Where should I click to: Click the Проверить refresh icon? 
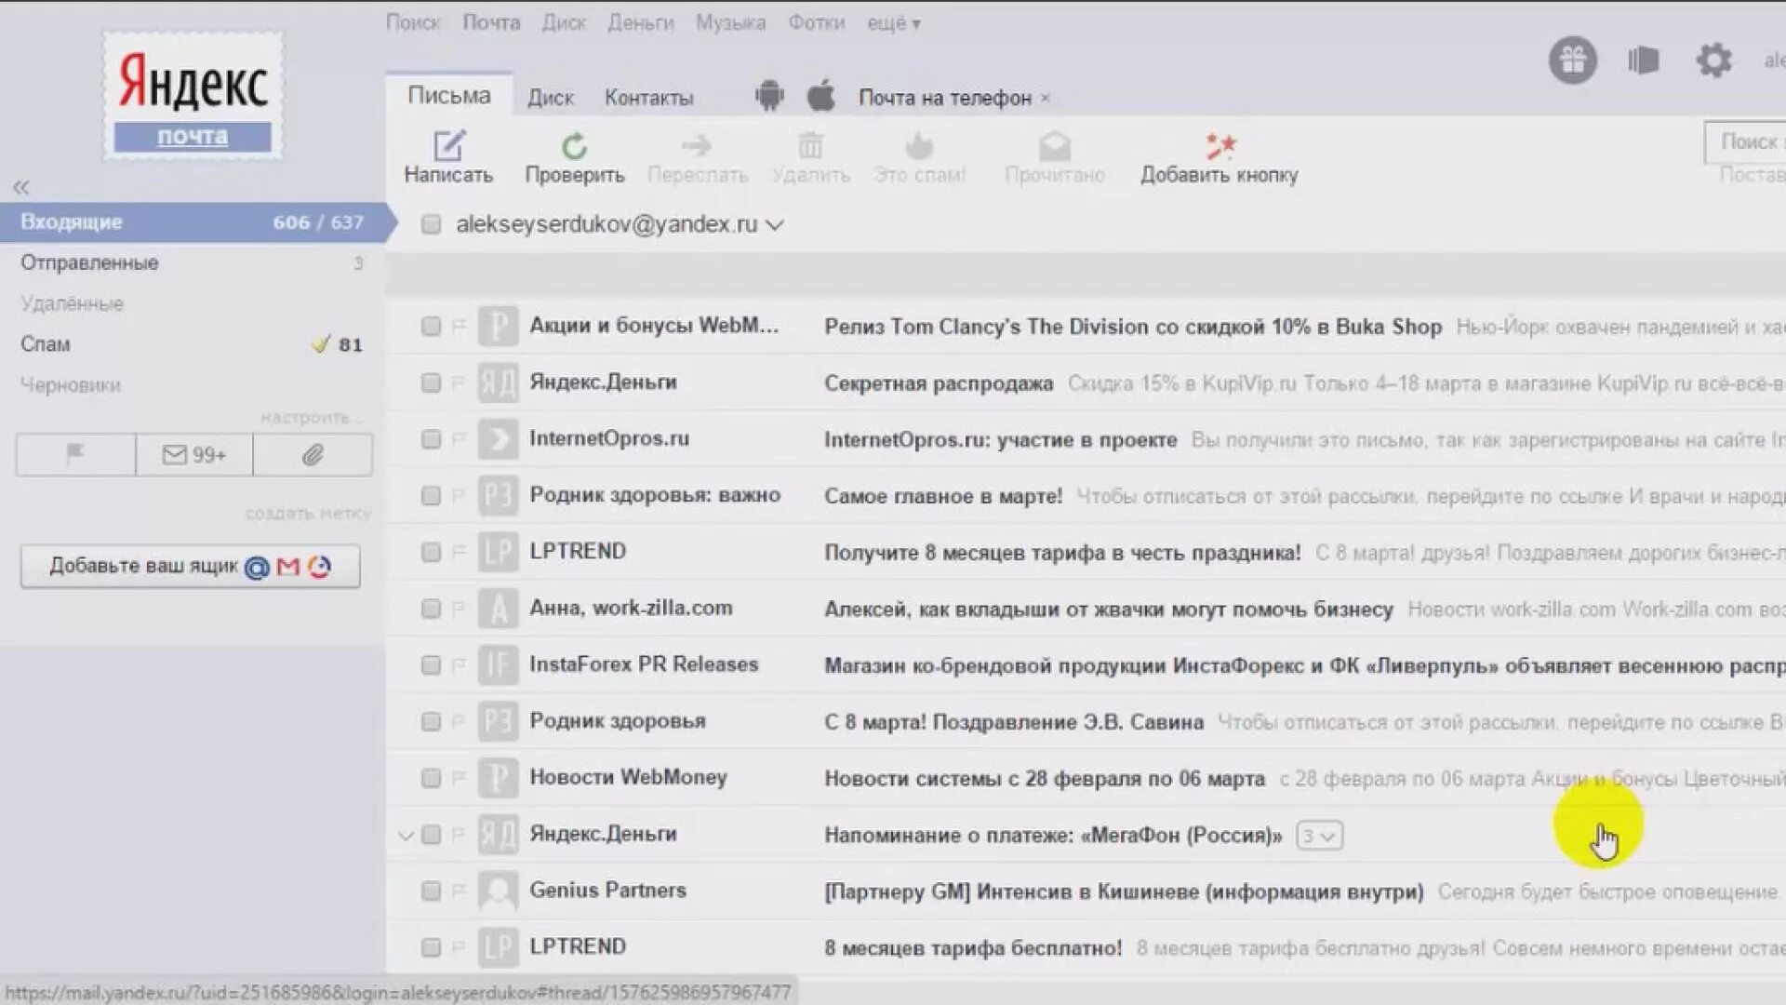(x=574, y=146)
